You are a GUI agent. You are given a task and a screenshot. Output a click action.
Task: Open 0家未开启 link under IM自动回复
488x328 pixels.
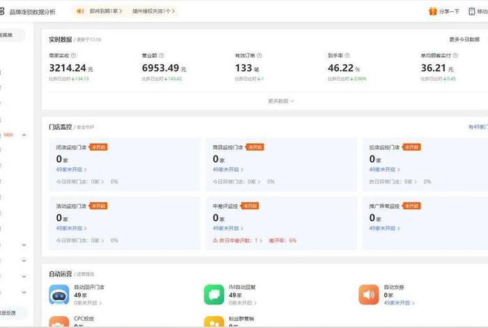[243, 303]
